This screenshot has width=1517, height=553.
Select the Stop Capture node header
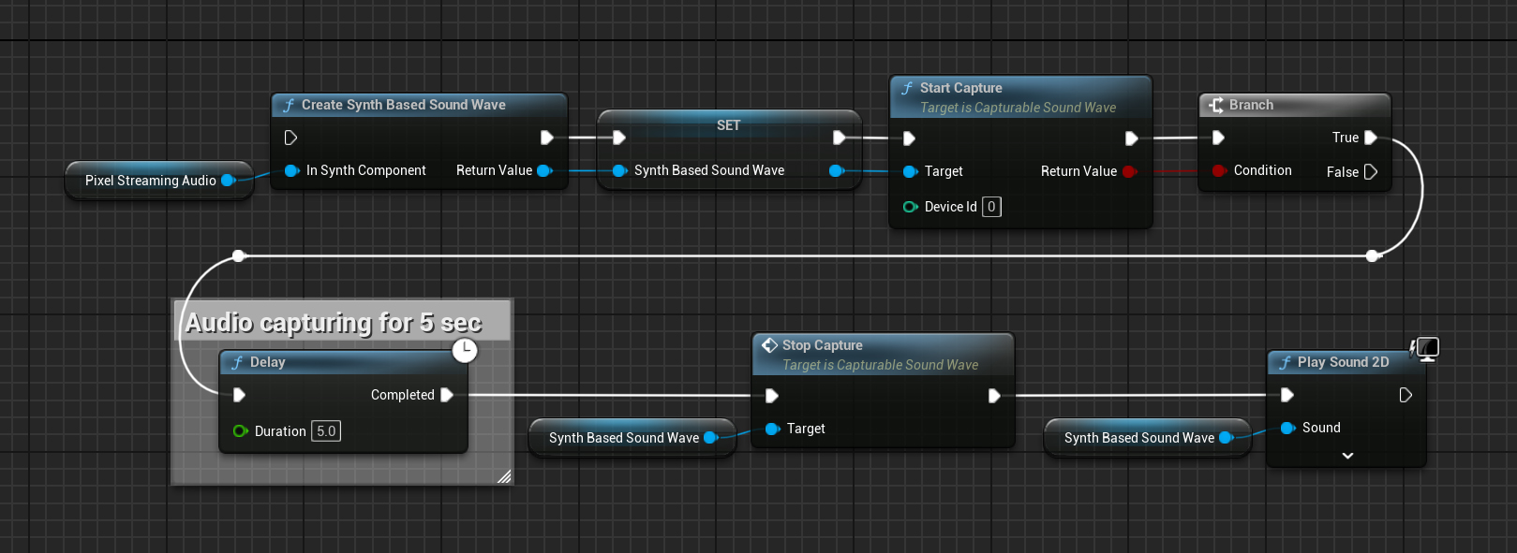883,355
